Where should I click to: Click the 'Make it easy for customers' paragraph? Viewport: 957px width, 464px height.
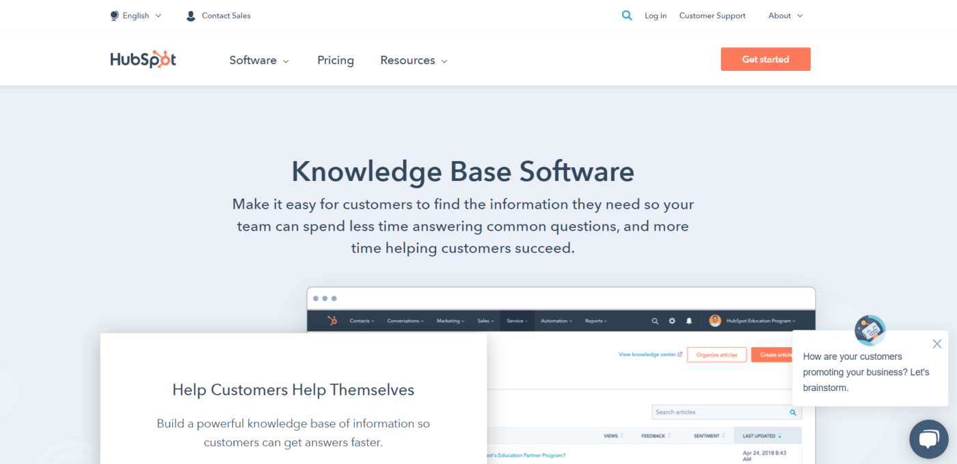point(463,226)
